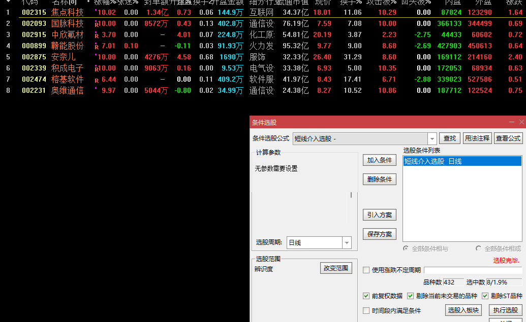Save the scheme with 保存方案
The width and height of the screenshot is (526, 322).
coord(379,235)
